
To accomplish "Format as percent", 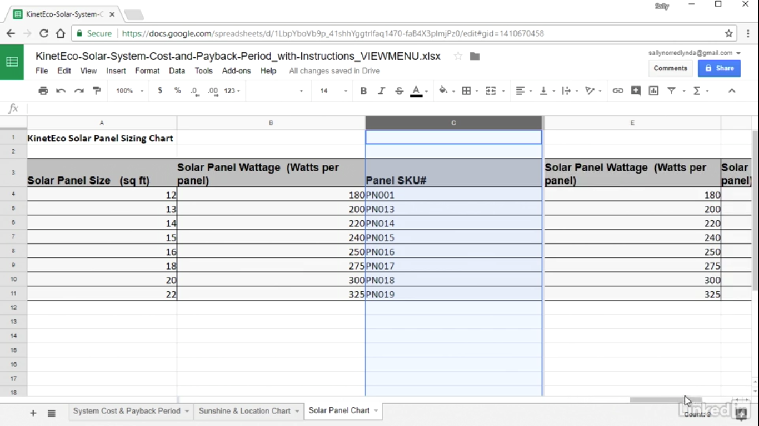I will pos(178,90).
